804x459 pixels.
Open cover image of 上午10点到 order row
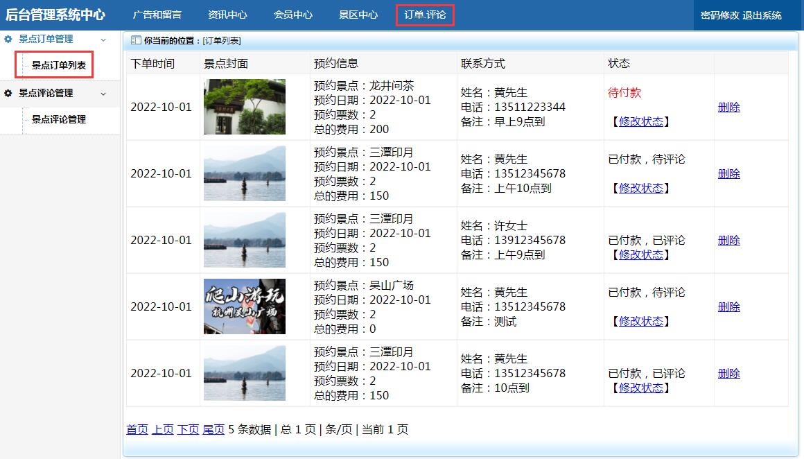tap(245, 173)
